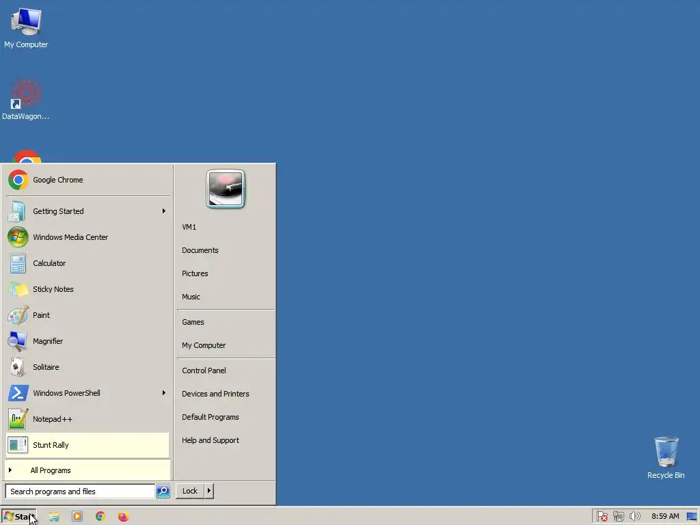The image size is (700, 525).
Task: Open Default Programs
Action: (x=211, y=417)
